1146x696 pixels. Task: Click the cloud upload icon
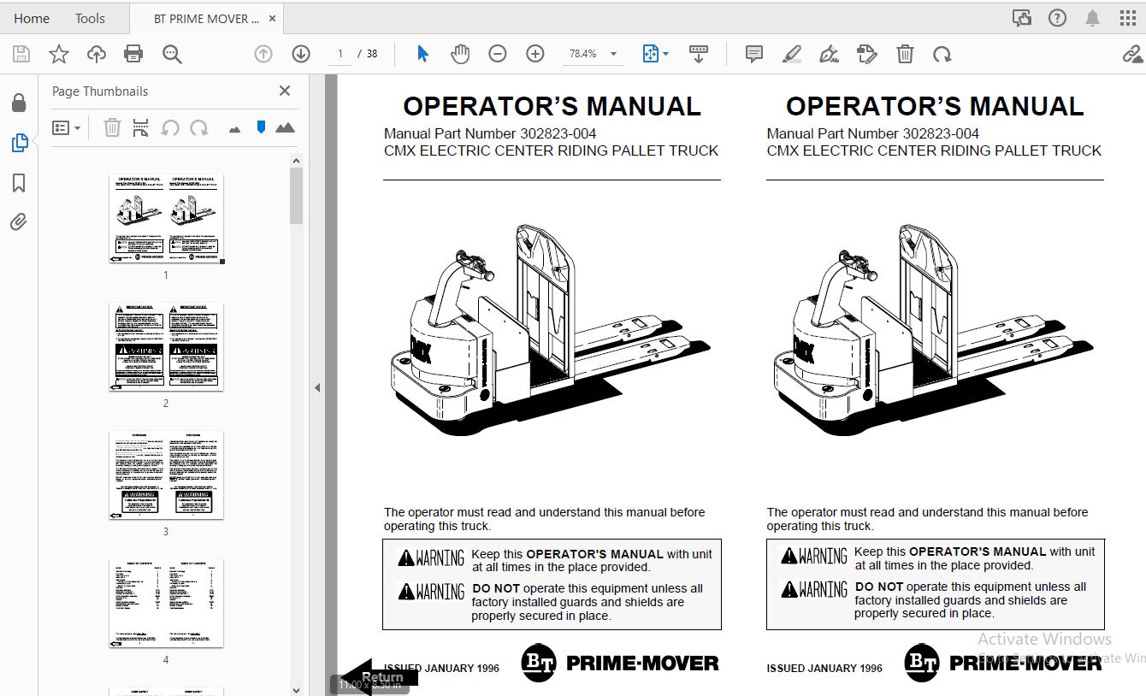click(x=97, y=55)
